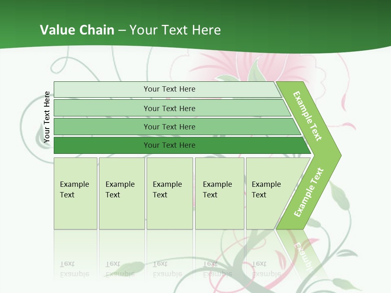Select the darkest green horizontal bar

(x=169, y=145)
